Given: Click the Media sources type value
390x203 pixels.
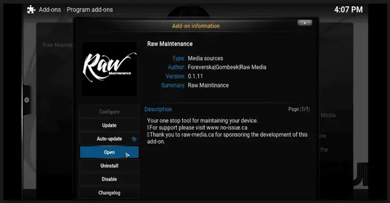Looking at the screenshot, I should click(205, 58).
